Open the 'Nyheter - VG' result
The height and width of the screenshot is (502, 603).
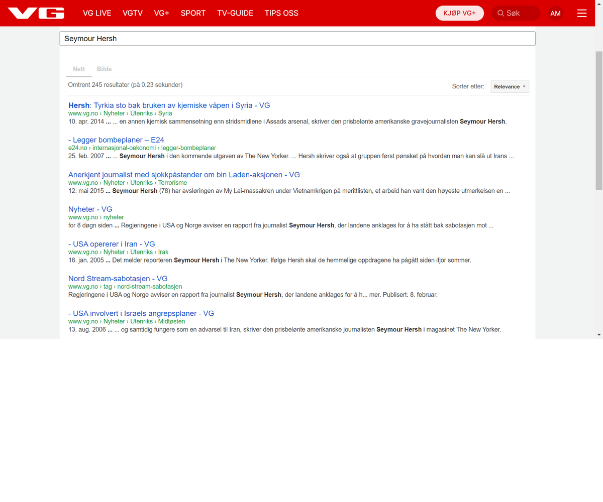[90, 209]
